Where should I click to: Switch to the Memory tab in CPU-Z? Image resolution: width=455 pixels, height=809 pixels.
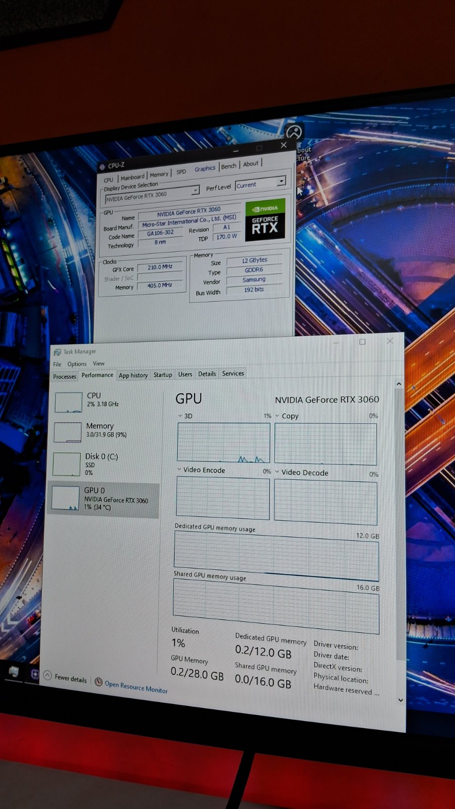[159, 174]
